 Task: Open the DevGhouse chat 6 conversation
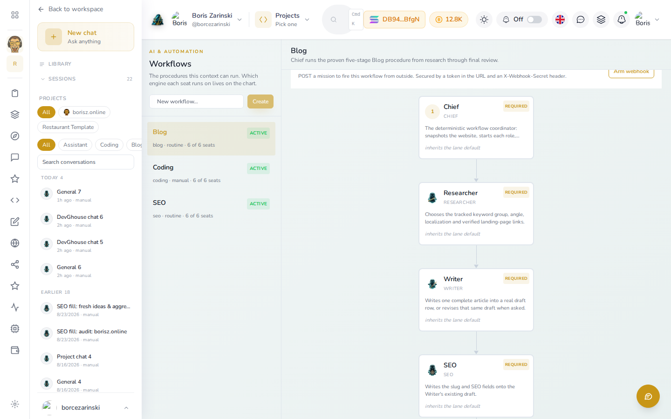[86, 221]
